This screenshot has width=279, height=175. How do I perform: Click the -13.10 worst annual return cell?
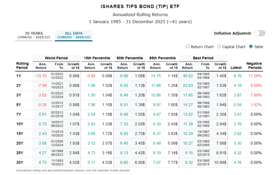click(x=41, y=76)
